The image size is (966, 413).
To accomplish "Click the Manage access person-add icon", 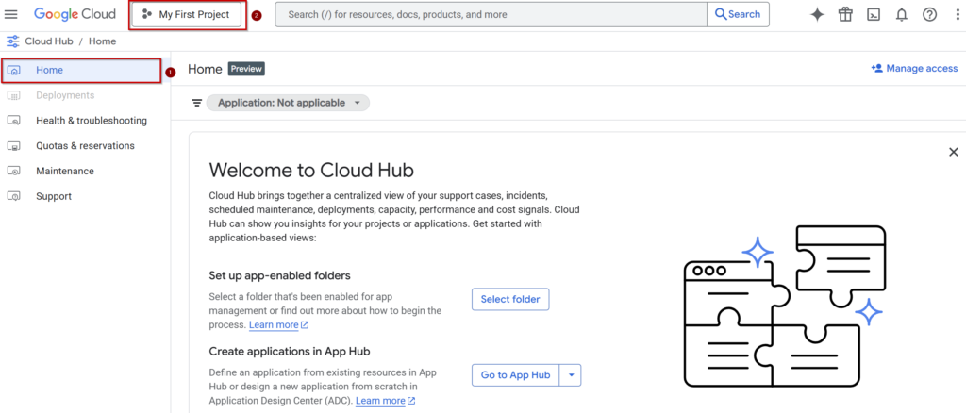I will pos(876,68).
